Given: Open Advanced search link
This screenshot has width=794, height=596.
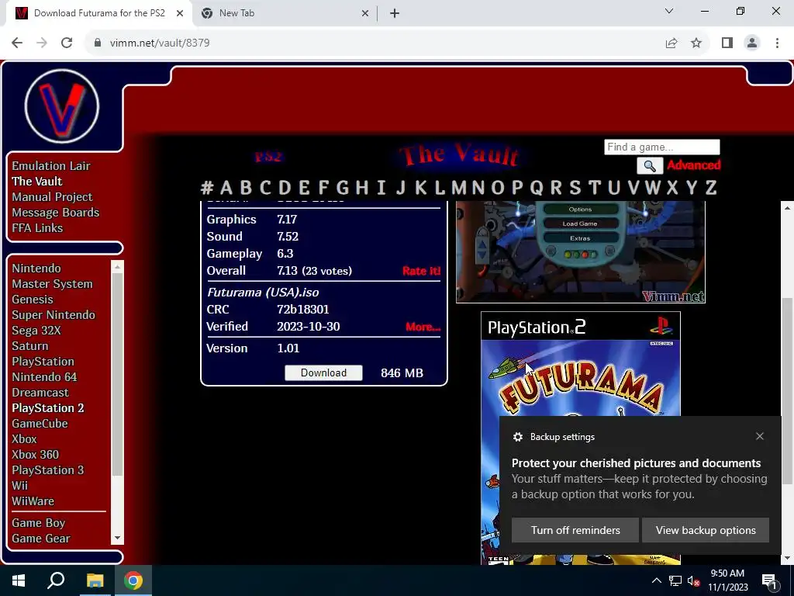Looking at the screenshot, I should click(x=694, y=165).
